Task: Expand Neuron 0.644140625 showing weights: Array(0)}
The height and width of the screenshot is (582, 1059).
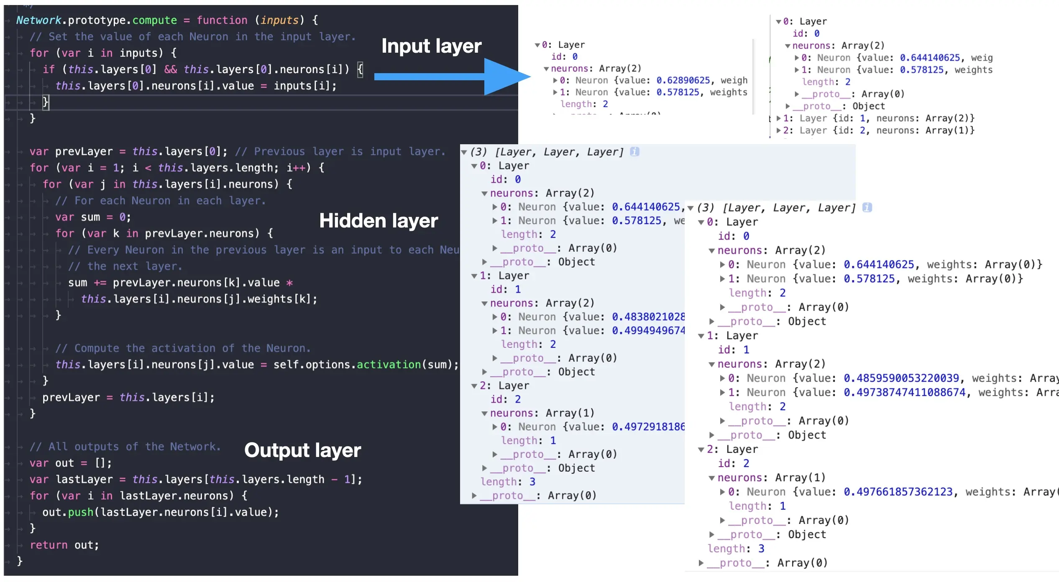Action: click(x=722, y=265)
